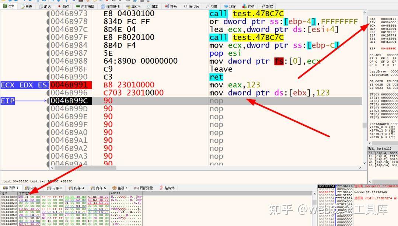Click the EBX register value 00334000
Screen dimensions: 398x226
tap(388, 22)
